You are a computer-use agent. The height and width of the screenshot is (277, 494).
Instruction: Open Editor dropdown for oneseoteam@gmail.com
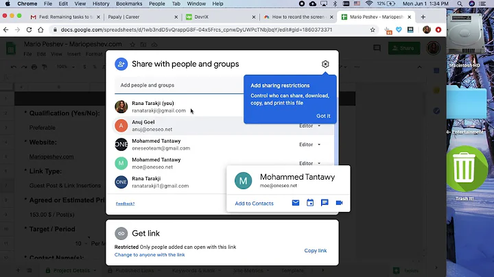pyautogui.click(x=309, y=145)
